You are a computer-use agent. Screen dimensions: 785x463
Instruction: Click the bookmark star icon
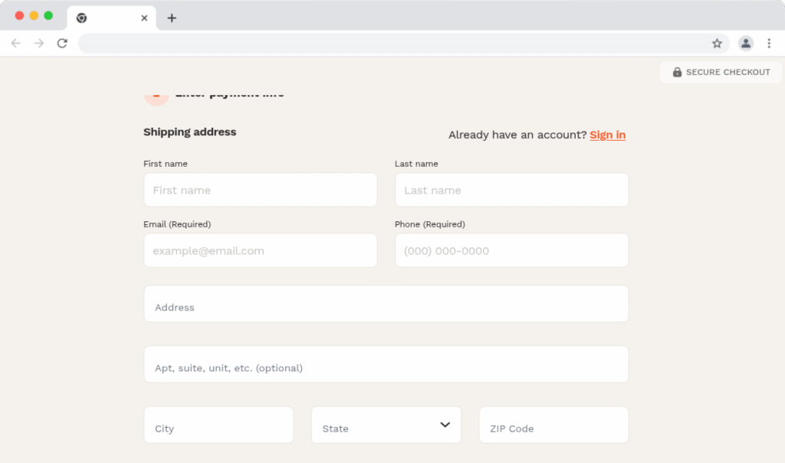click(717, 44)
